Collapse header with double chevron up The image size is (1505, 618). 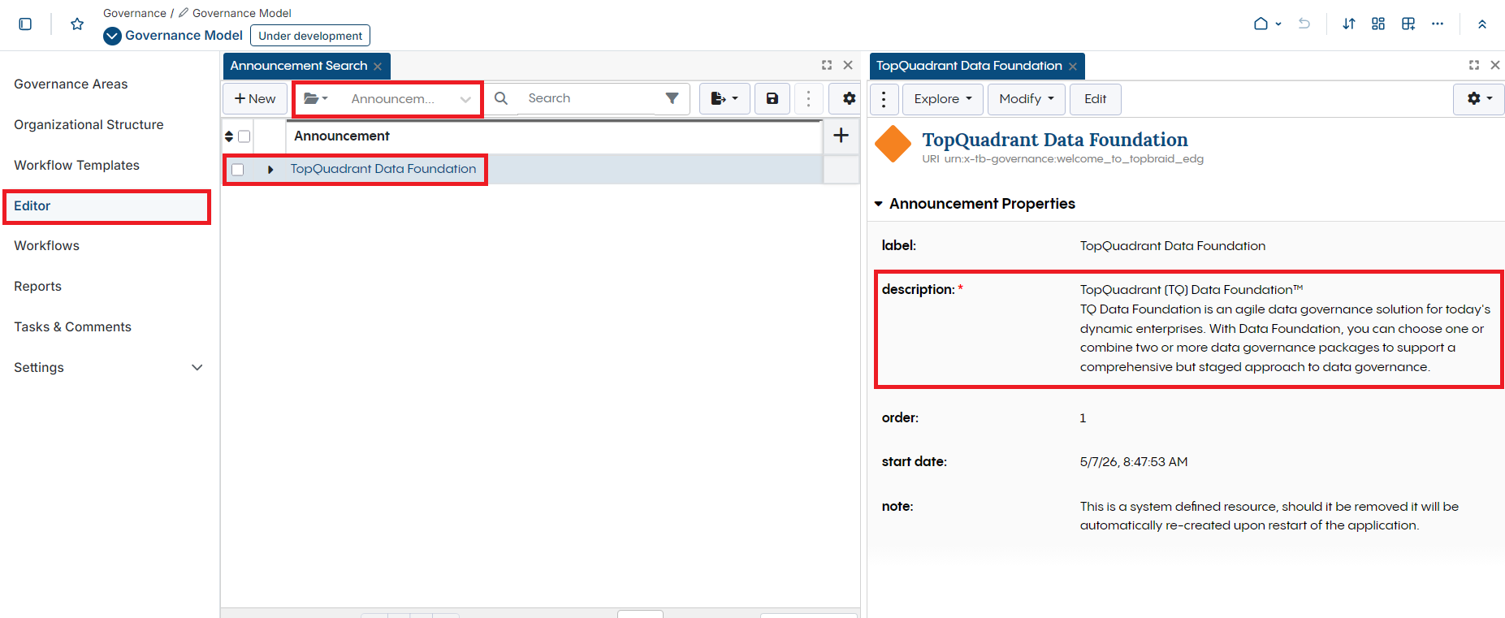(x=1482, y=24)
